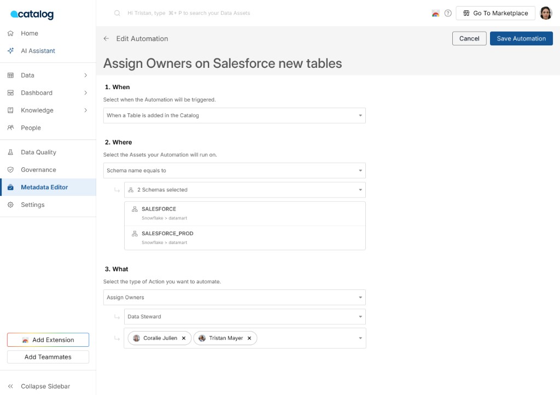Click the SALESFORCE schema icon

point(135,209)
